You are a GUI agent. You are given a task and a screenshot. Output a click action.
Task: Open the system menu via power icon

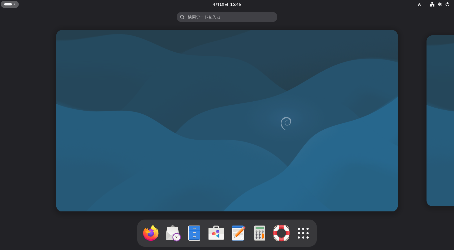[x=447, y=4]
